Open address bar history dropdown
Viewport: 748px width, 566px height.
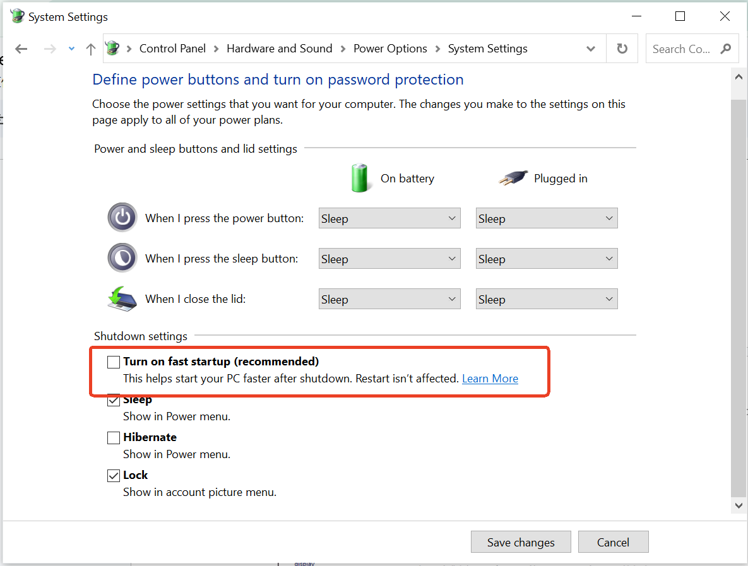(x=591, y=49)
